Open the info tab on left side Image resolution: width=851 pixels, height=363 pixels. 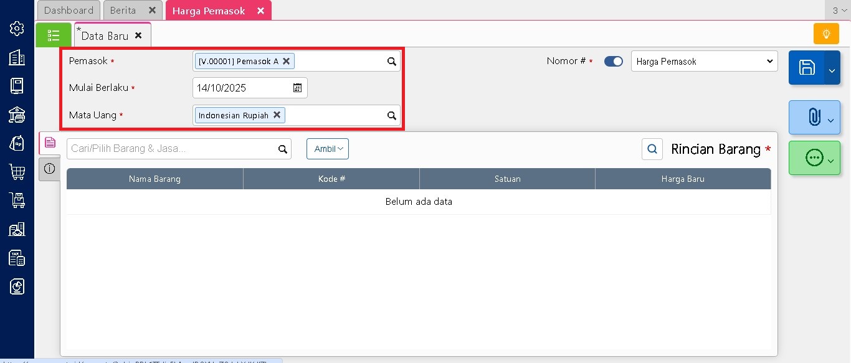(x=50, y=169)
